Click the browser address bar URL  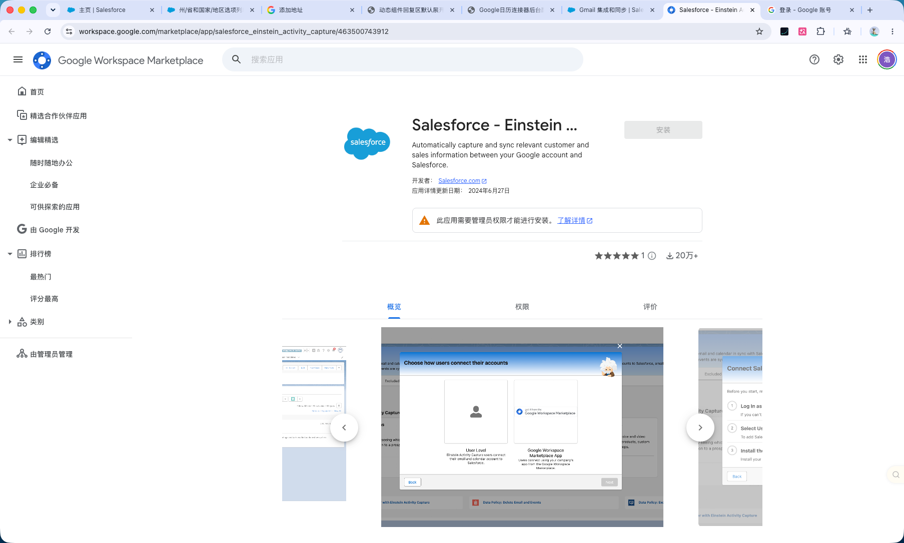tap(234, 31)
